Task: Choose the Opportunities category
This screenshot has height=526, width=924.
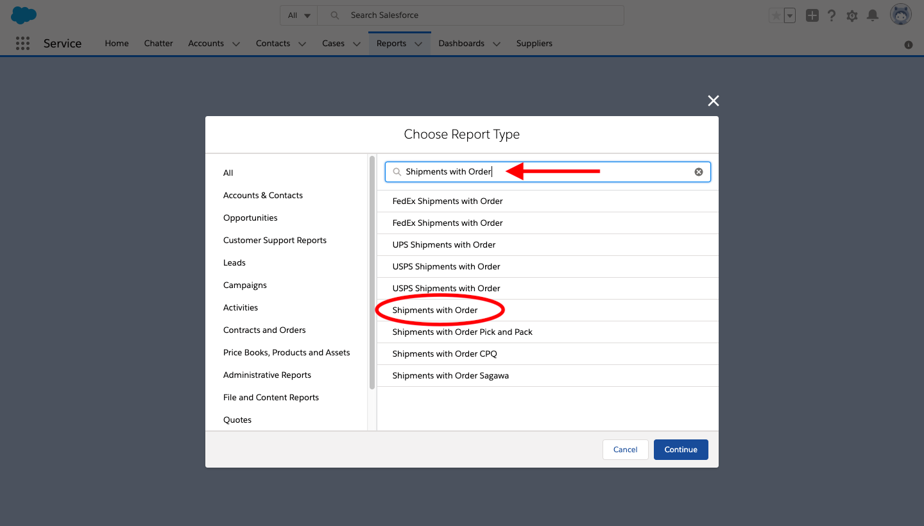Action: (x=250, y=218)
